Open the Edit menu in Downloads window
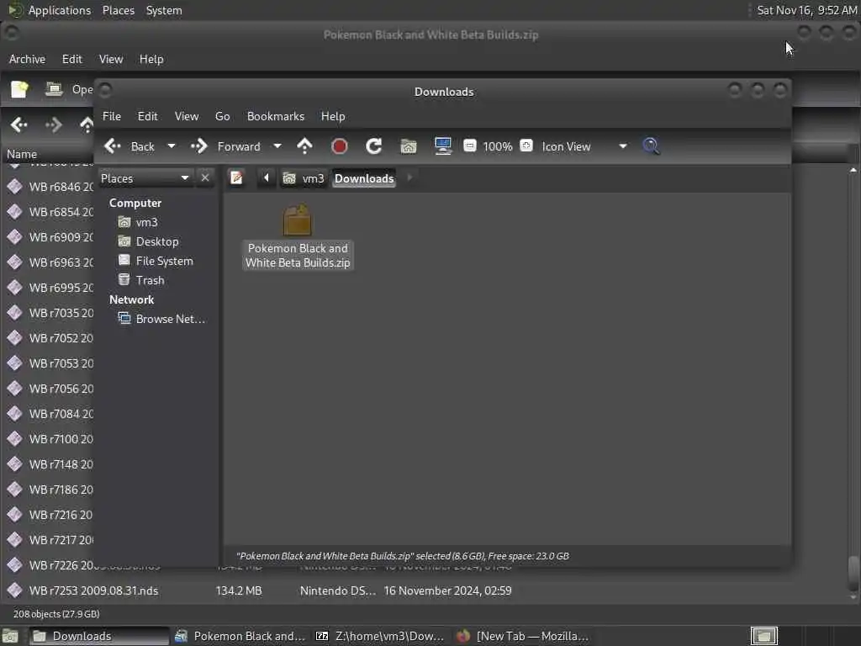 (147, 116)
